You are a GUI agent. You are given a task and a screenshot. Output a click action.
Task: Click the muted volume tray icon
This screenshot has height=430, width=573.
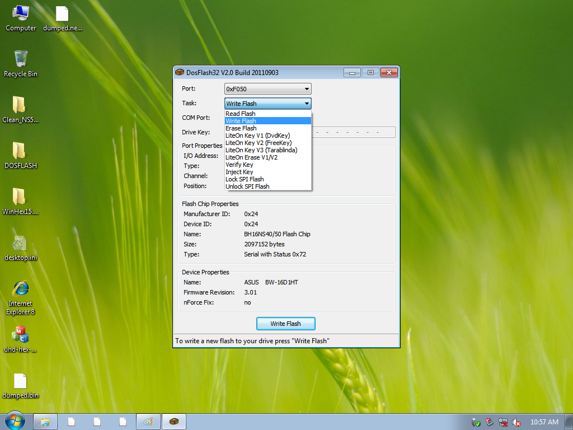[516, 422]
